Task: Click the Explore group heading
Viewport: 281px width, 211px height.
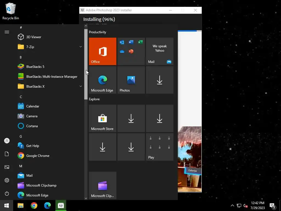Action: (94, 99)
